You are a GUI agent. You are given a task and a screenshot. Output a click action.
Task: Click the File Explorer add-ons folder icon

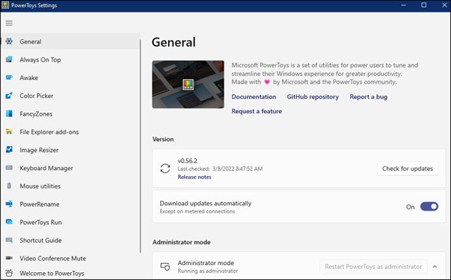(x=9, y=131)
